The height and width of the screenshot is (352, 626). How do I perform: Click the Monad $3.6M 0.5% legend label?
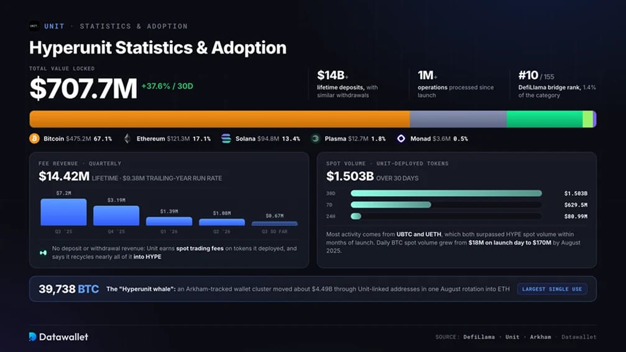[439, 139]
